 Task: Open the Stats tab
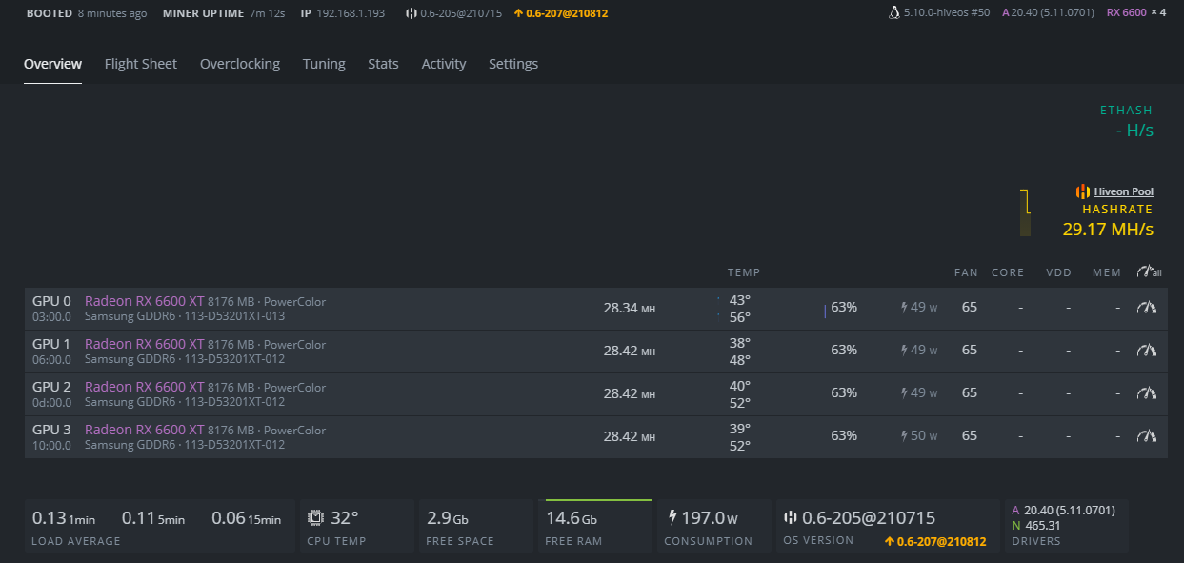(x=383, y=64)
